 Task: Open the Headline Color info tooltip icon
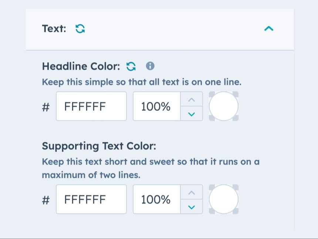150,66
